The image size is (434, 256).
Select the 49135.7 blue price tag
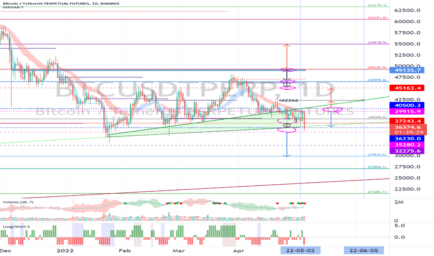click(x=407, y=70)
